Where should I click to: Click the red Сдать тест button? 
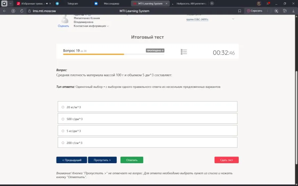pyautogui.click(x=226, y=160)
